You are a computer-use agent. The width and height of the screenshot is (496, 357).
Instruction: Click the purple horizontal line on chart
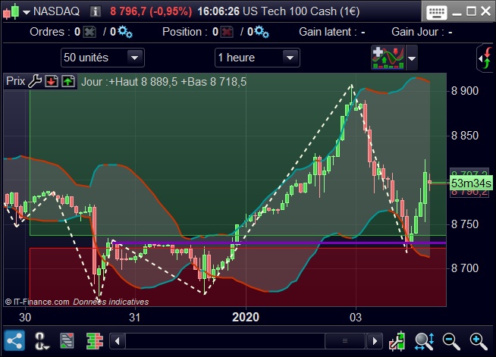coord(280,243)
